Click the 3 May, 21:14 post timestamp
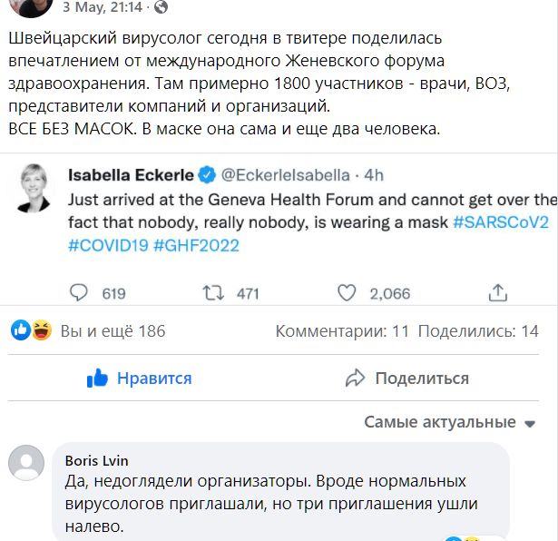This screenshot has width=558, height=541. point(101,6)
